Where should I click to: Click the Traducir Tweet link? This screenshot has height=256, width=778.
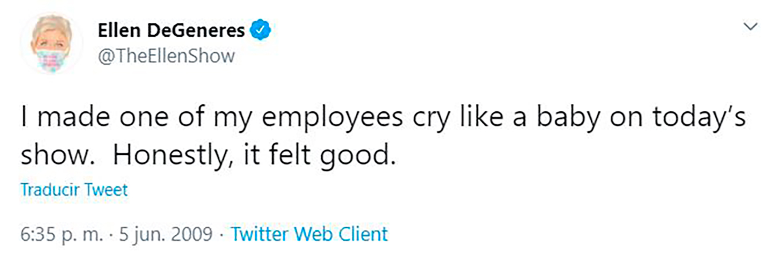tap(74, 190)
